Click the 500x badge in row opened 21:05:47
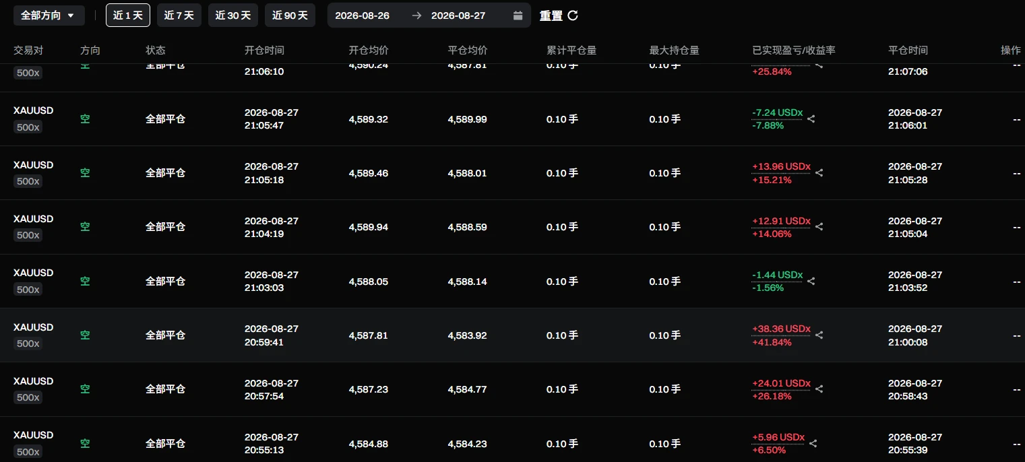The width and height of the screenshot is (1025, 462). click(28, 127)
